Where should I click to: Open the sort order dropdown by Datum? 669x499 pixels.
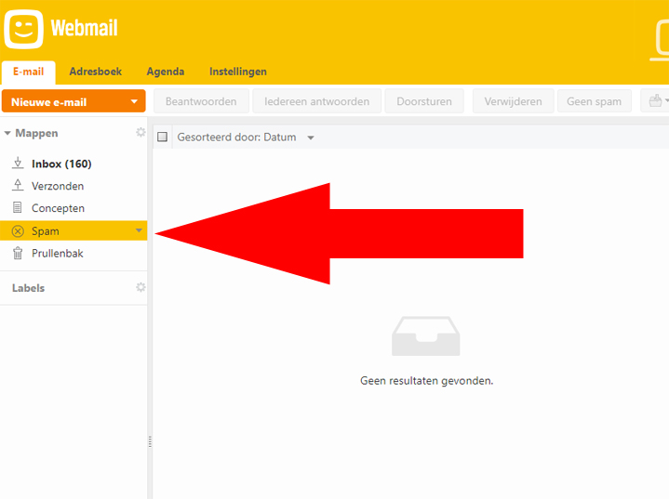click(311, 138)
